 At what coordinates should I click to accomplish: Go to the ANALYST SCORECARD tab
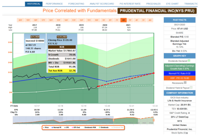102,4
